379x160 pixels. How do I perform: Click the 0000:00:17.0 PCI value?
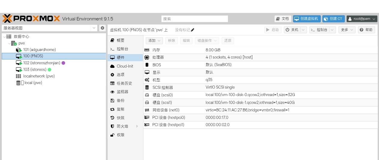(x=217, y=117)
